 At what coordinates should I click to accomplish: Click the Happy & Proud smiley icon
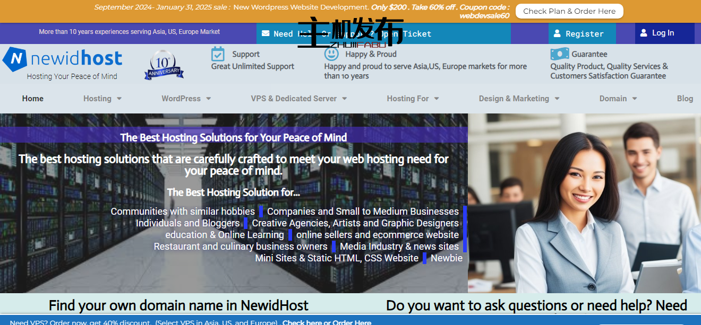(331, 54)
